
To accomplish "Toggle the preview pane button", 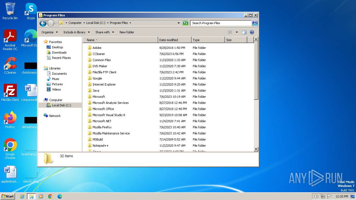I will (x=244, y=32).
